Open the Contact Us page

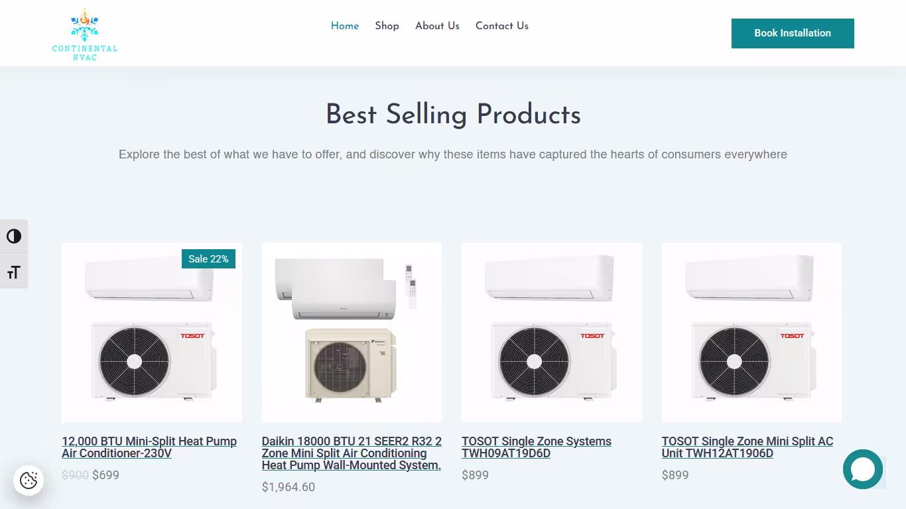pyautogui.click(x=502, y=26)
